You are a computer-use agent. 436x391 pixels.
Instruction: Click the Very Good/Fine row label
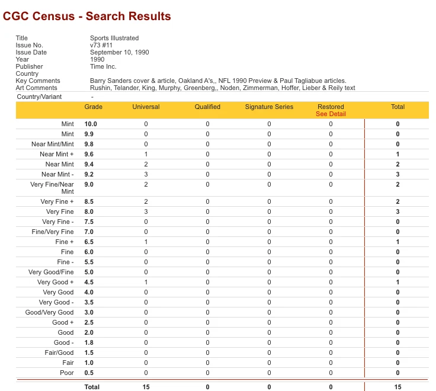pyautogui.click(x=51, y=272)
